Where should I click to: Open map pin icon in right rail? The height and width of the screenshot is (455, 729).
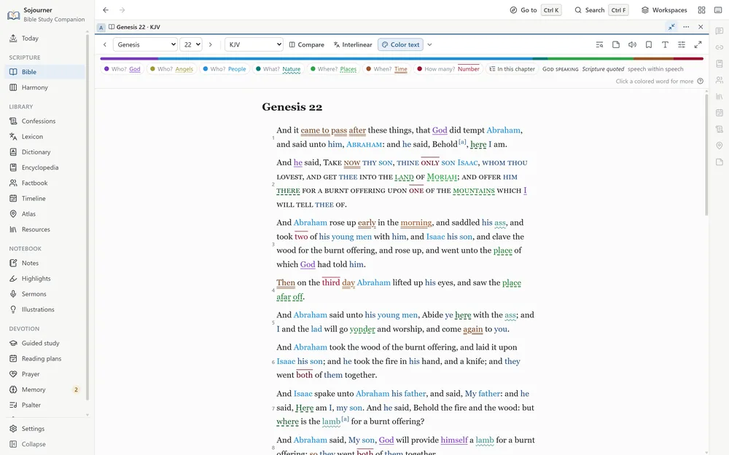720,146
